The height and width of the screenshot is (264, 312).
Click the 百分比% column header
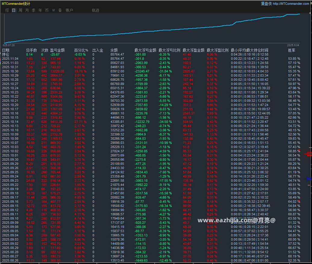coord(81,50)
